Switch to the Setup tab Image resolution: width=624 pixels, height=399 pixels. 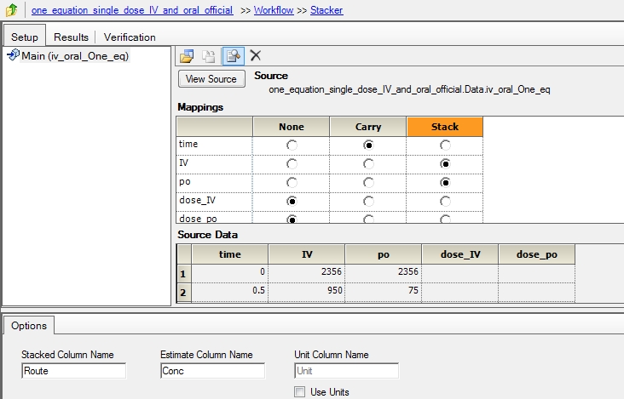pyautogui.click(x=25, y=37)
